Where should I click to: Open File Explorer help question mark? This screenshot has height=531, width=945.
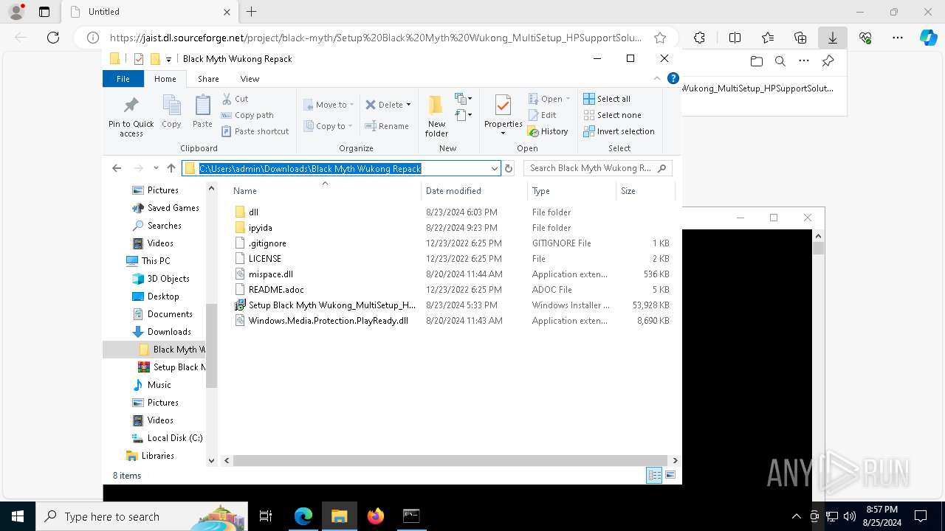673,78
